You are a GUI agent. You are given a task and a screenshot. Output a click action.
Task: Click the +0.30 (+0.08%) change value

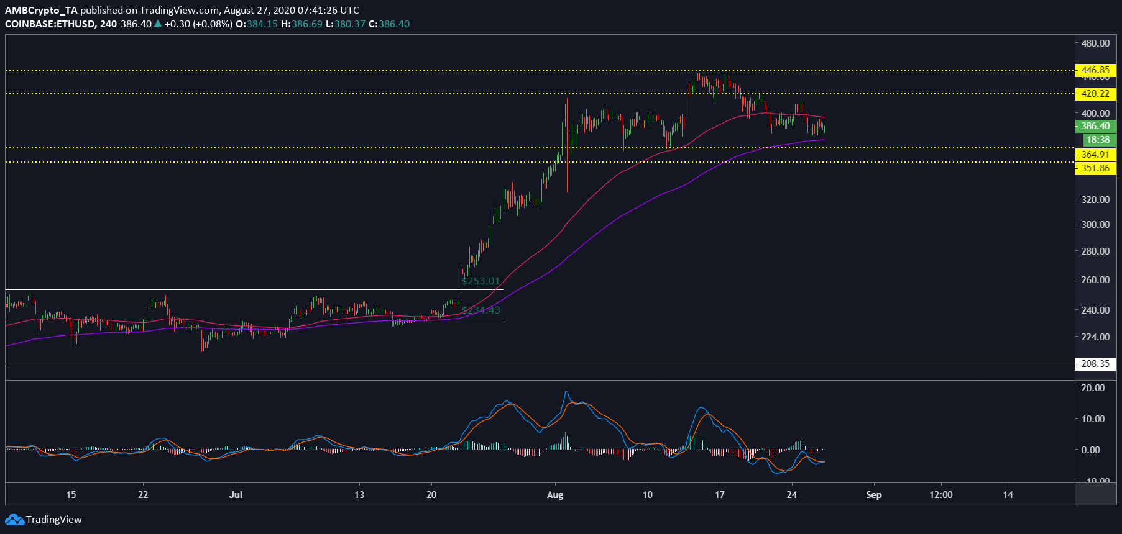(198, 24)
